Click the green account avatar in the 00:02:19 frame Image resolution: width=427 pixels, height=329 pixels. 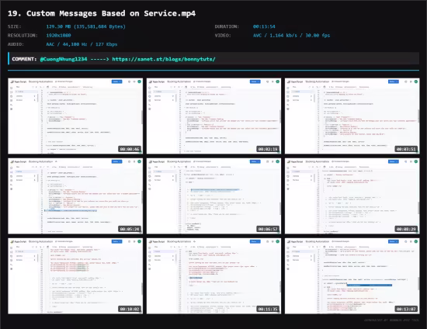tap(277, 81)
